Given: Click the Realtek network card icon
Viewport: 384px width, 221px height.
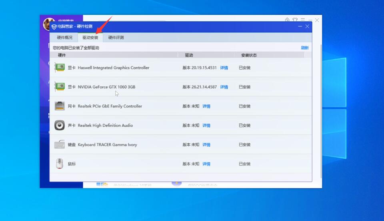Looking at the screenshot, I should [60, 106].
